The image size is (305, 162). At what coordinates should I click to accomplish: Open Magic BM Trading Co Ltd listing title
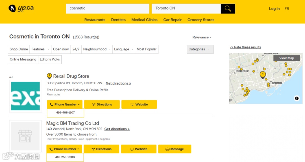click(x=73, y=123)
